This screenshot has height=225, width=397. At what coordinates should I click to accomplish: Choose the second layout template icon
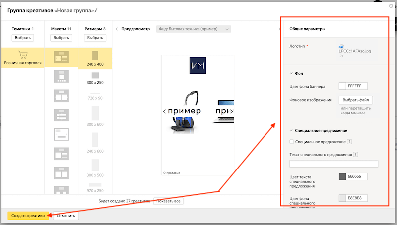61,76
